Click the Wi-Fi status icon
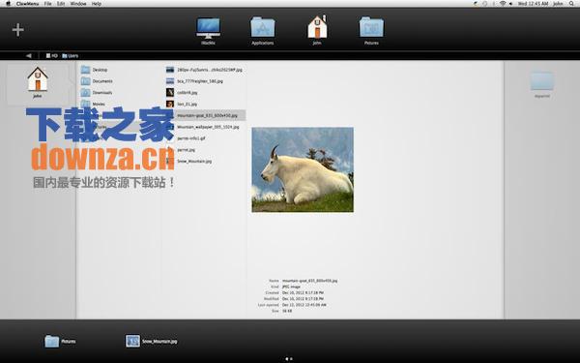The width and height of the screenshot is (580, 363). point(503,3)
